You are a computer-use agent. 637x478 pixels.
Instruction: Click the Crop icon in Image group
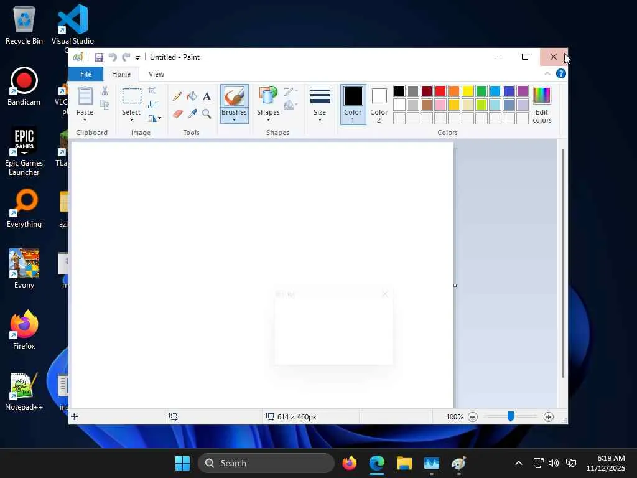click(152, 91)
